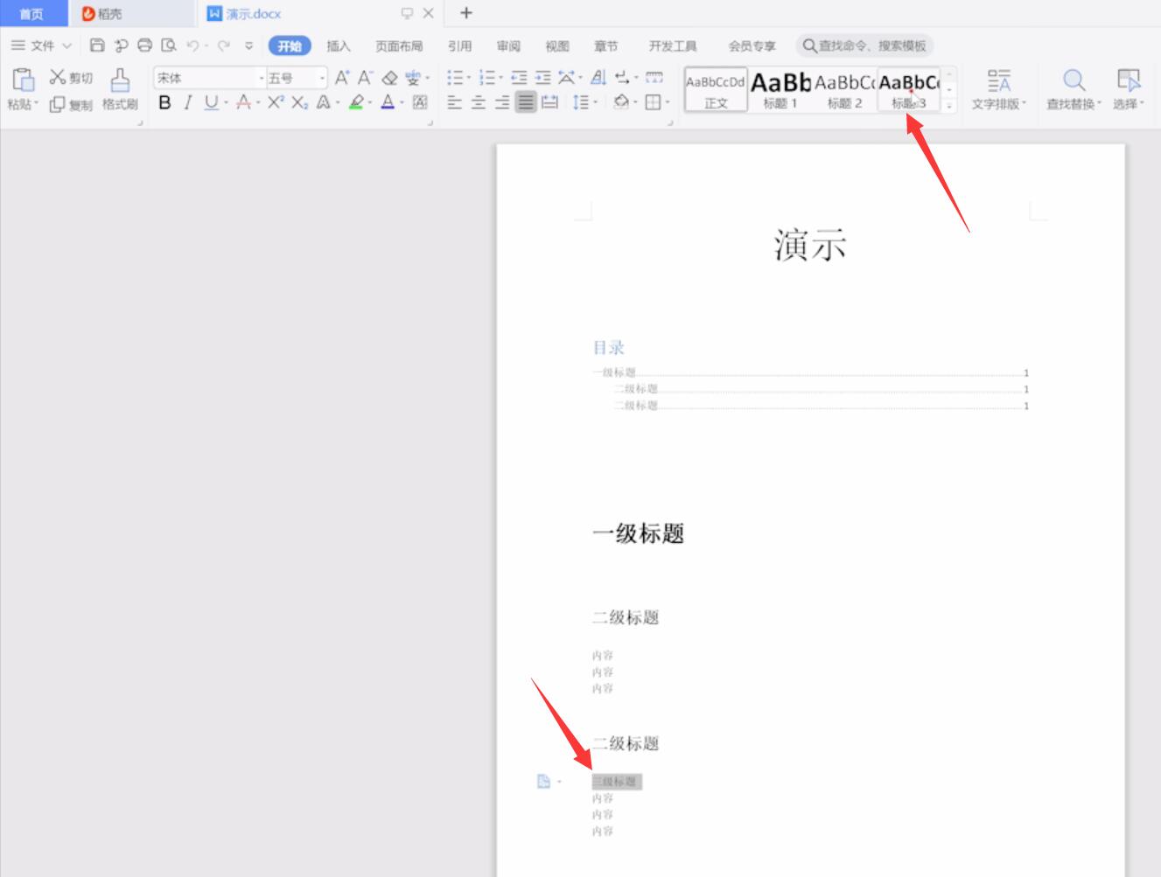Switch to References (引用) tab
The height and width of the screenshot is (877, 1161).
(x=459, y=45)
